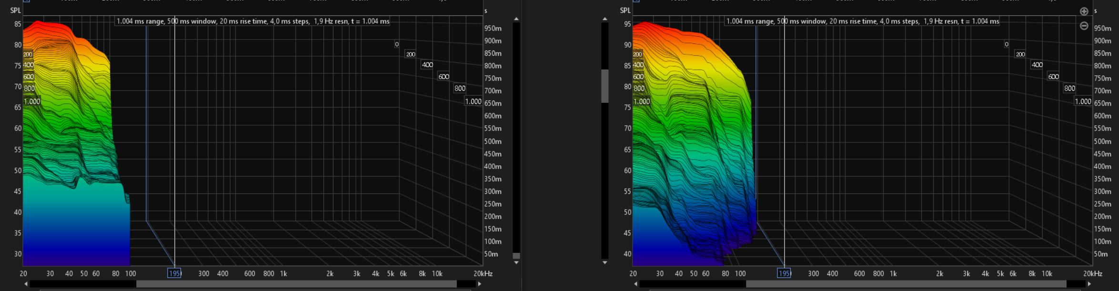This screenshot has width=1119, height=291.
Task: Click the vertical scrollbar thumb near right graph's SPL axis
Action: click(x=605, y=86)
